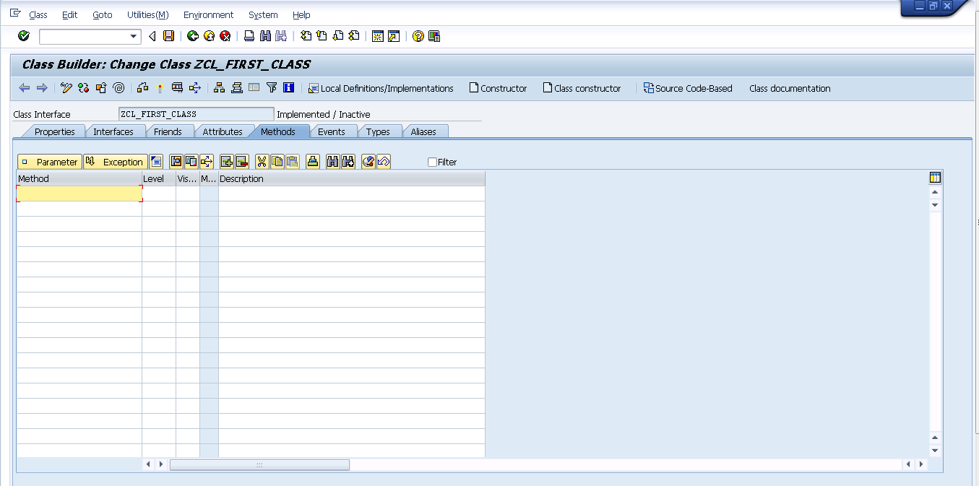The height and width of the screenshot is (486, 979).
Task: Click the Local Definitions/Implementations button
Action: pyautogui.click(x=382, y=88)
